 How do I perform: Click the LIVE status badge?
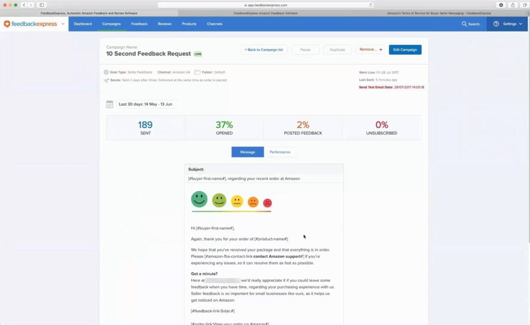coord(198,54)
